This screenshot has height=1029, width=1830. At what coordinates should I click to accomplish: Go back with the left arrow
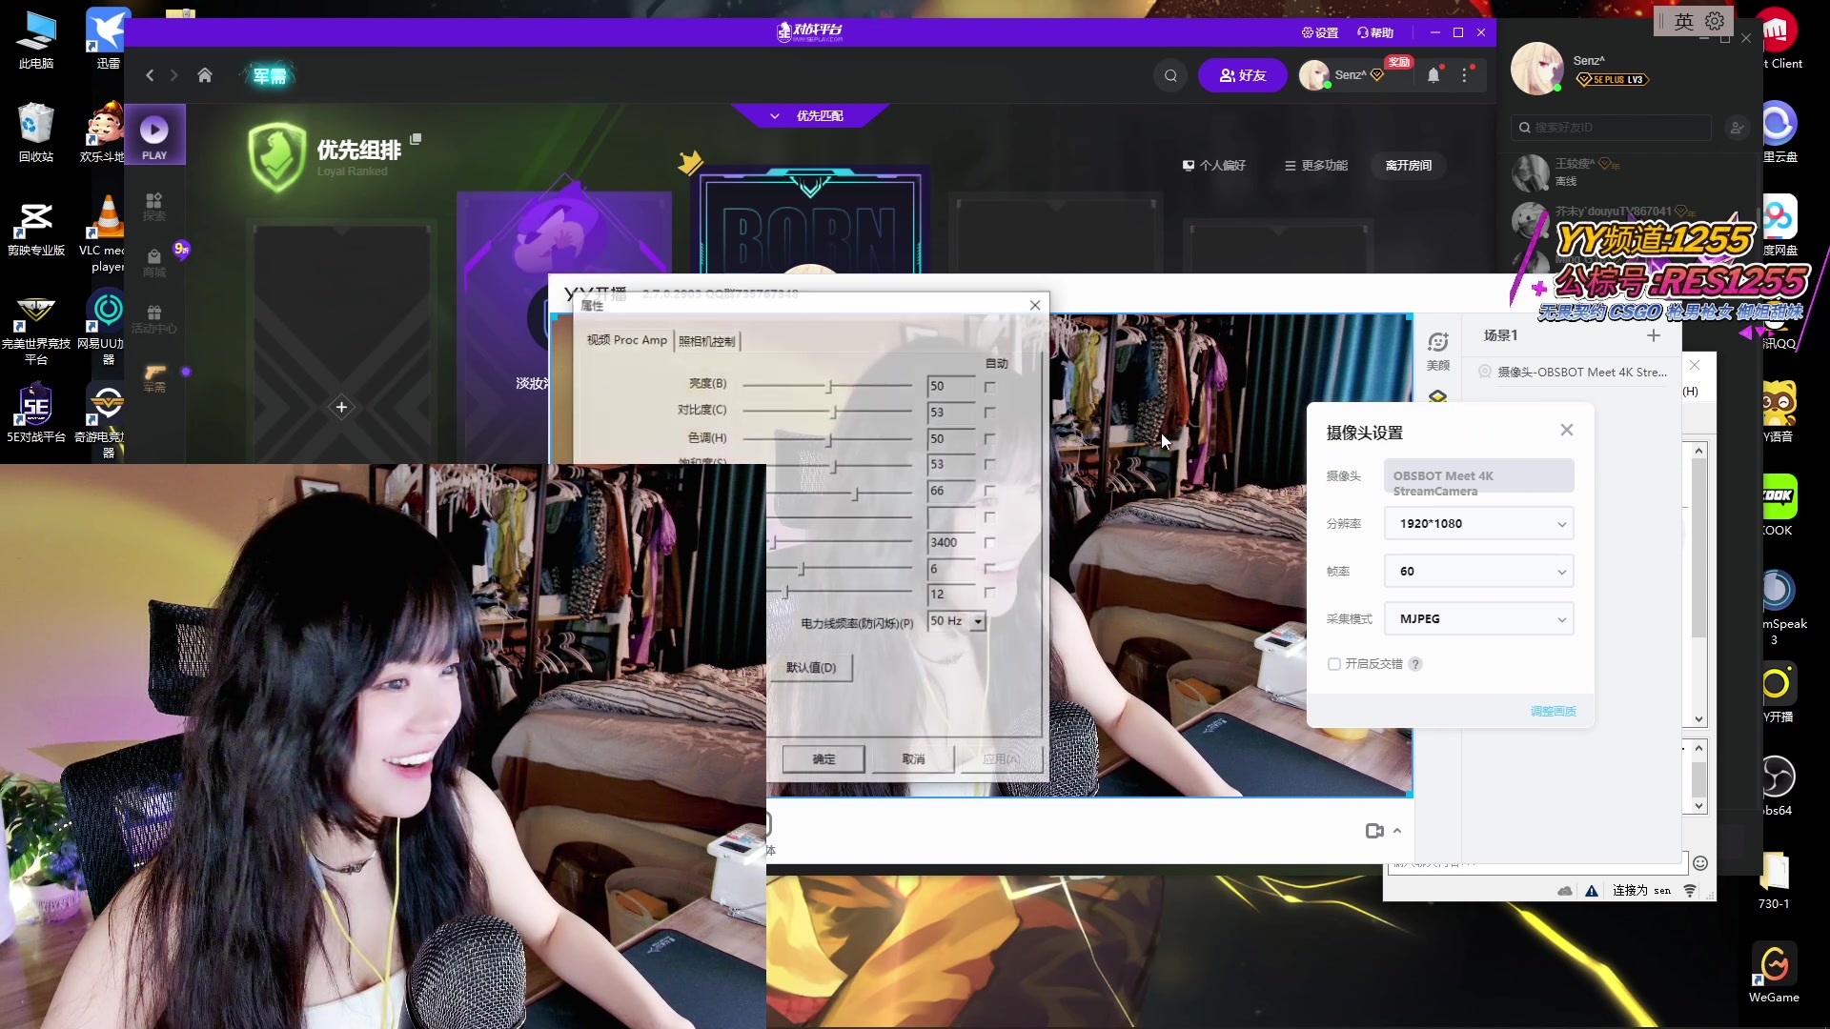150,75
